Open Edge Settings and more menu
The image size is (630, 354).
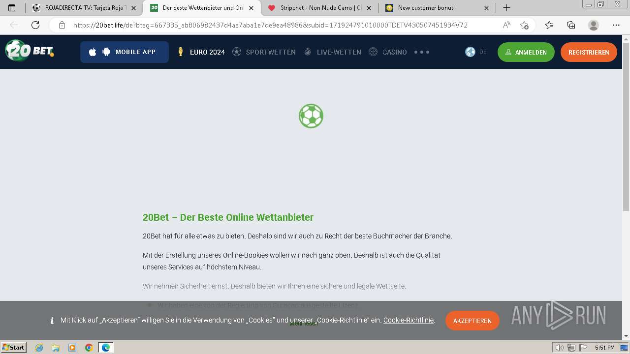(616, 25)
